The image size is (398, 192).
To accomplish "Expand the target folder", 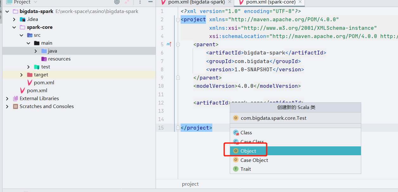I will [22, 75].
